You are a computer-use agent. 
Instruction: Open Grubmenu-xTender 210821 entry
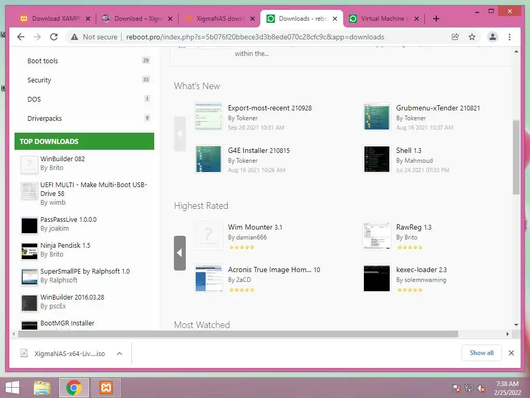pyautogui.click(x=438, y=108)
